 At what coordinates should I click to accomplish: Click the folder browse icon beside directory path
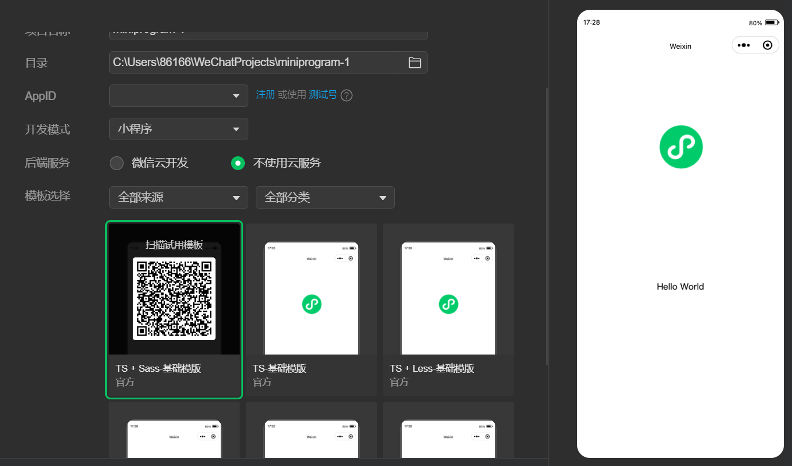click(x=414, y=63)
